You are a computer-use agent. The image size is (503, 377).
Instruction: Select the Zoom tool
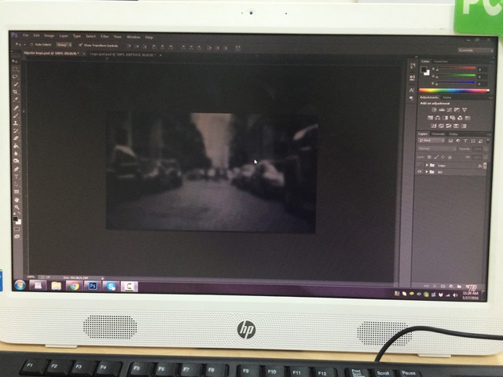pyautogui.click(x=17, y=207)
